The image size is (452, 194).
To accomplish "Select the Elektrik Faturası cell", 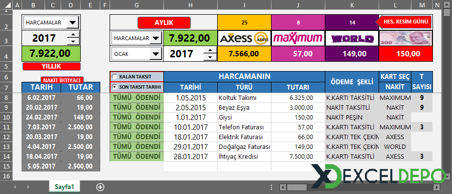I will [244, 137].
